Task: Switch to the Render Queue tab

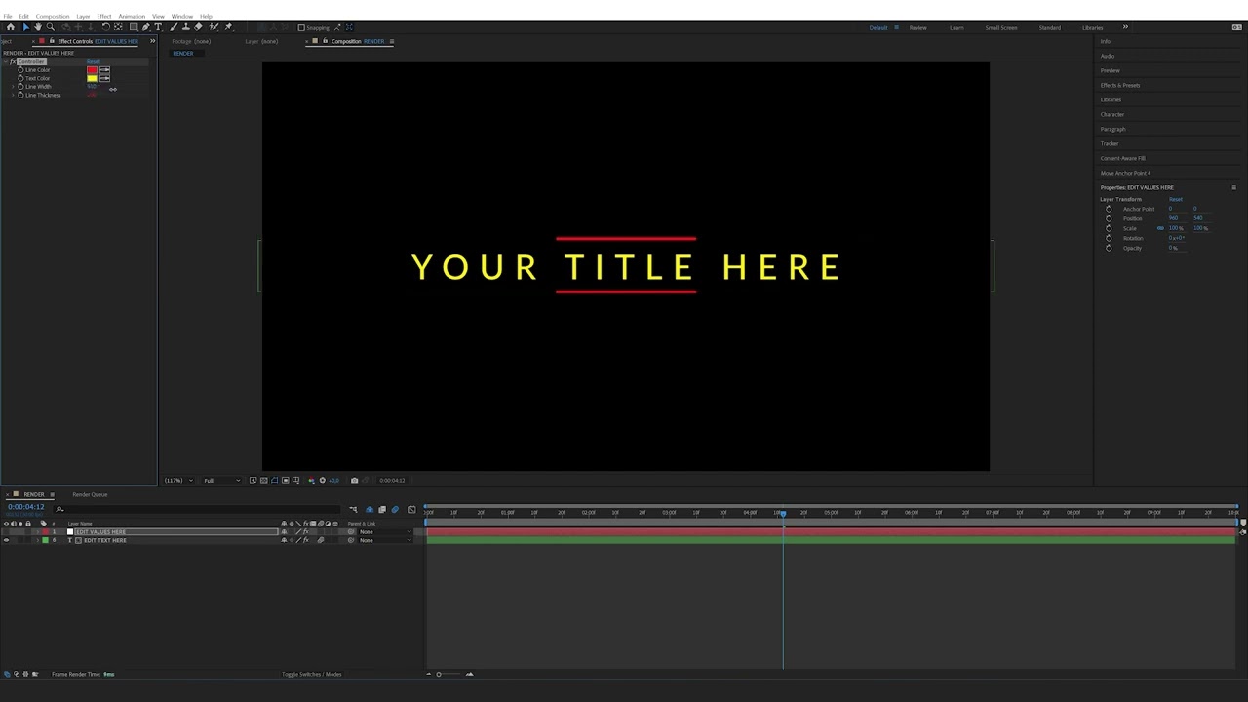Action: pos(90,494)
